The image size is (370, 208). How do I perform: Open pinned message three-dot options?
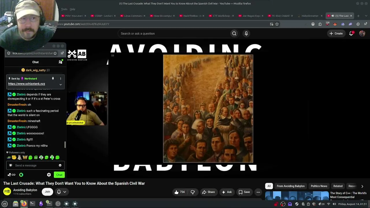coord(60,79)
